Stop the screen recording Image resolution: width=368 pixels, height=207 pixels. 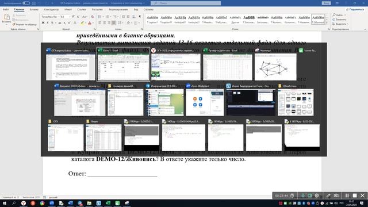click(355, 195)
